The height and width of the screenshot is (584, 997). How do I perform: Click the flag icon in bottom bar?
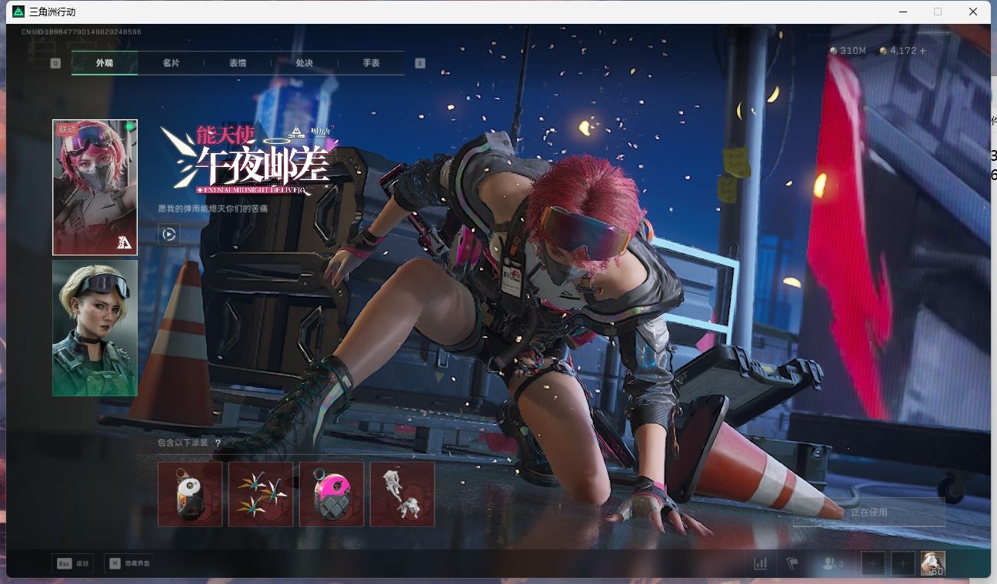pos(792,563)
